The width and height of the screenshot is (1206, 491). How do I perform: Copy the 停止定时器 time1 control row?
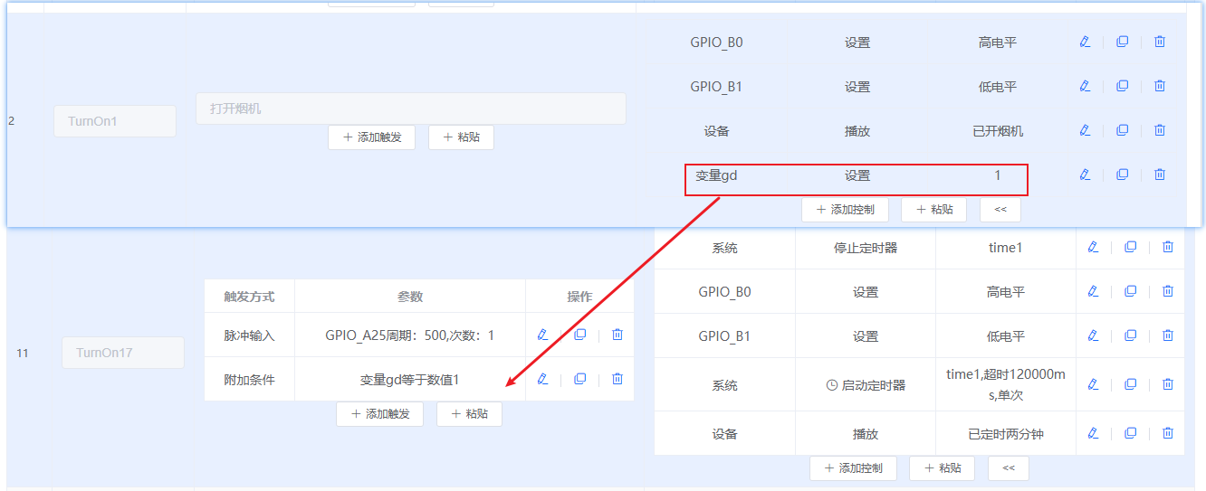click(x=1130, y=247)
